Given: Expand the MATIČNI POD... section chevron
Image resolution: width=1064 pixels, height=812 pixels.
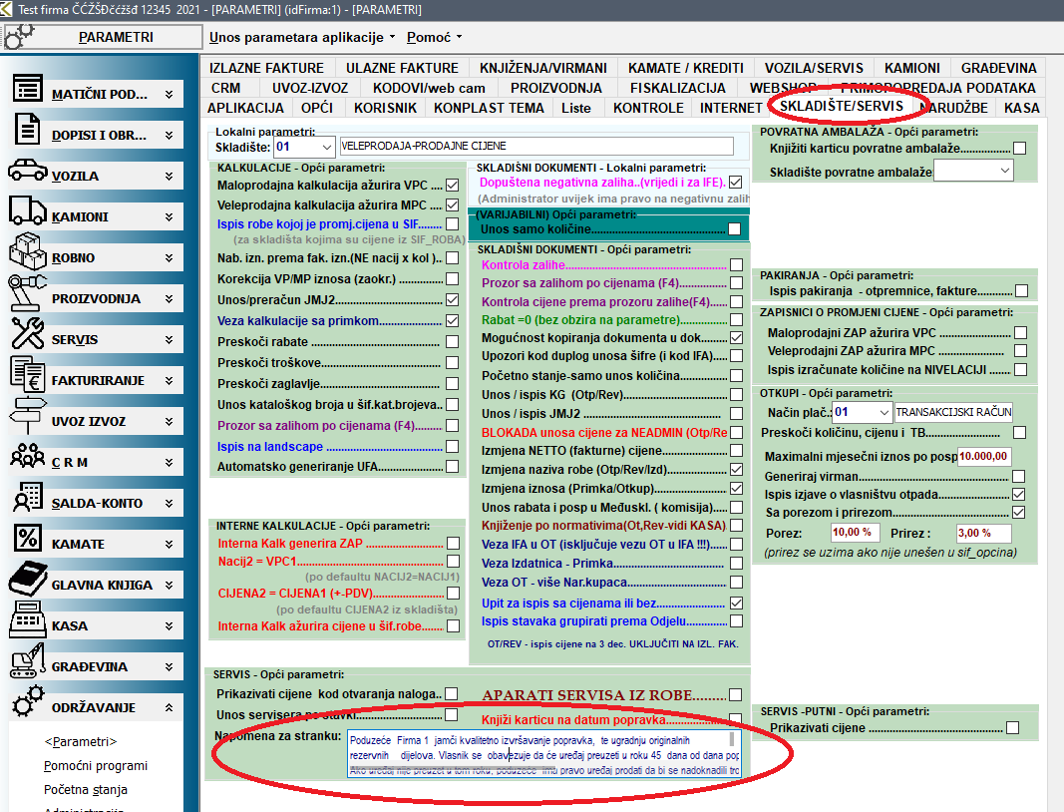Looking at the screenshot, I should 169,95.
